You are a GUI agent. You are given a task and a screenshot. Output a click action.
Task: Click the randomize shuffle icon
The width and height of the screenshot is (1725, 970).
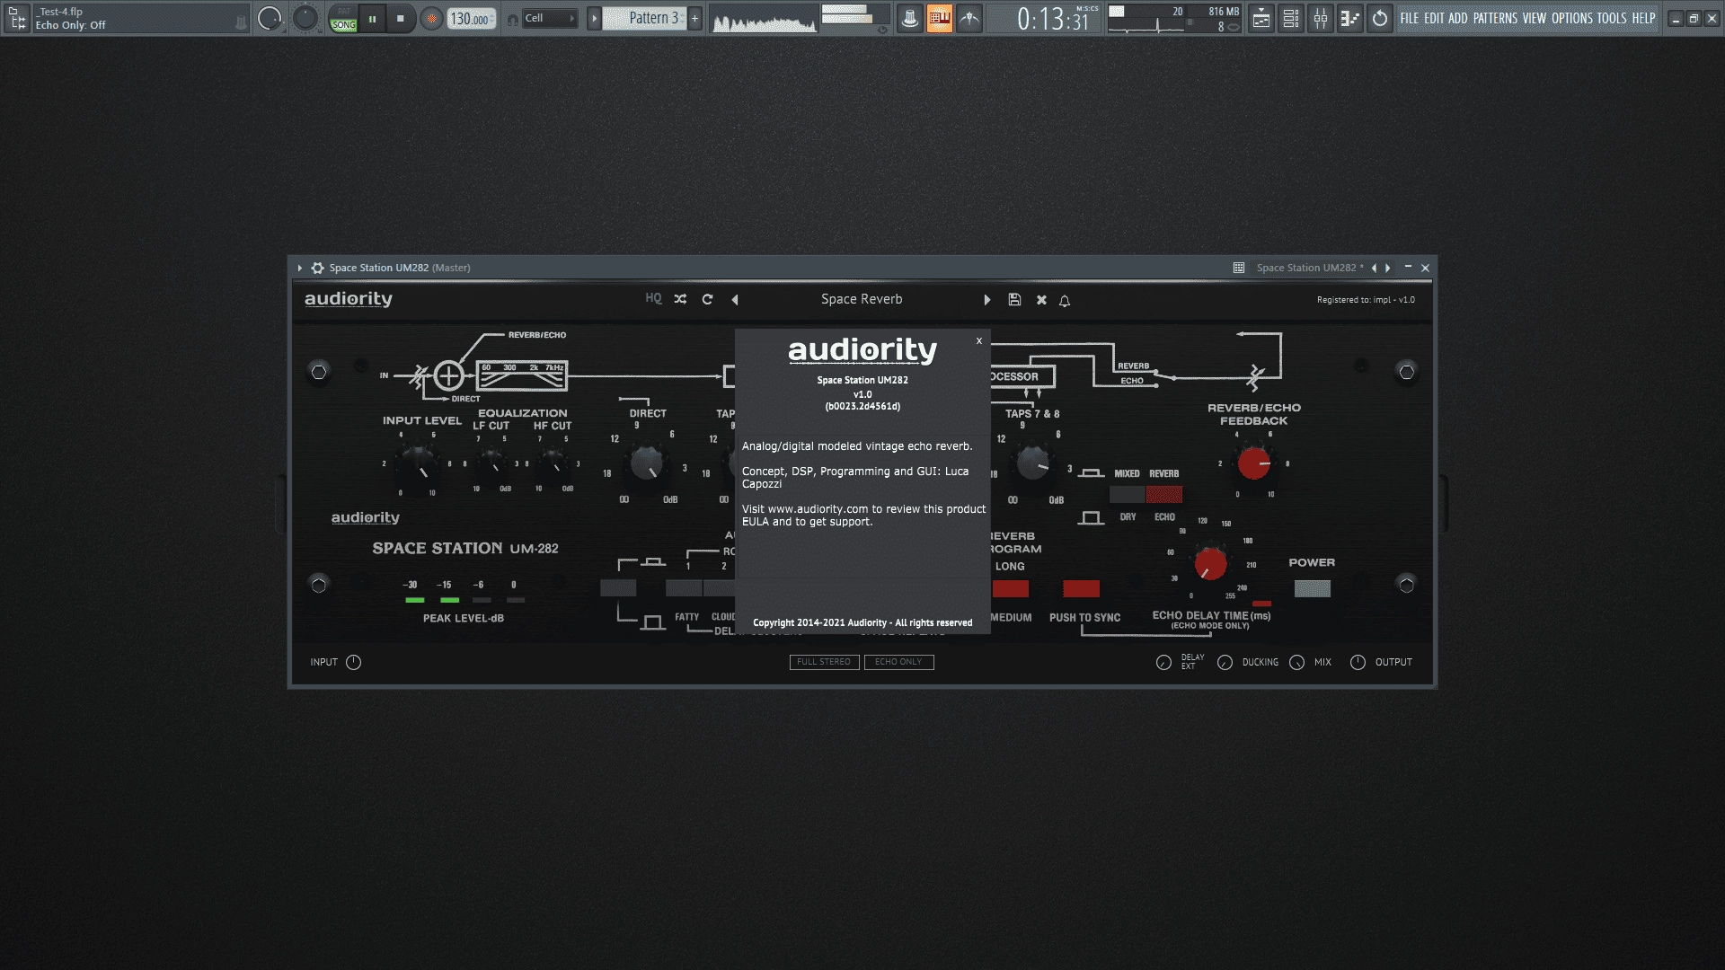click(x=680, y=299)
